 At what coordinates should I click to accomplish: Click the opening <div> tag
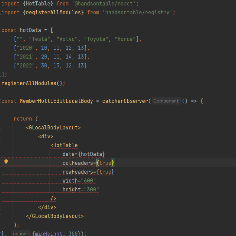(46, 137)
